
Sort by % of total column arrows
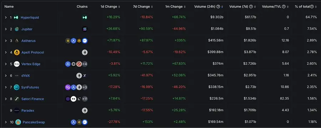pos(316,7)
